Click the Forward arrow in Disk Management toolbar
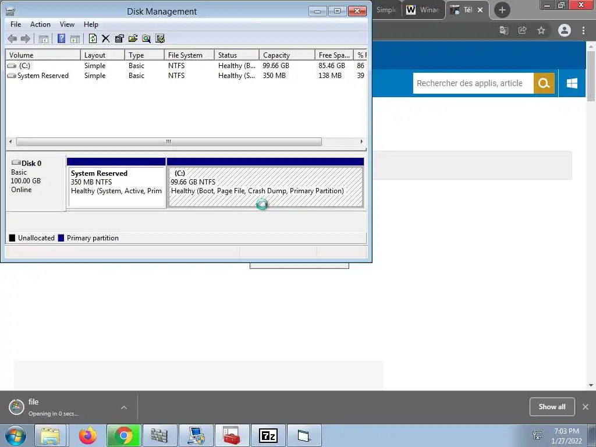596x447 pixels. click(26, 38)
